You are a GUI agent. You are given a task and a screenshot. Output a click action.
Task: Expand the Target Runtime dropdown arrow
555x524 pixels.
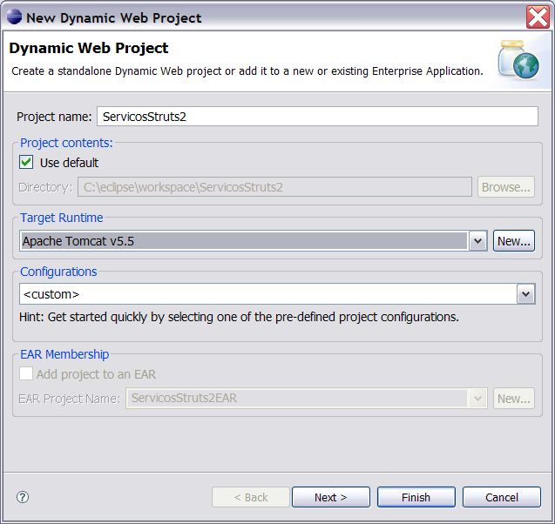coord(477,241)
